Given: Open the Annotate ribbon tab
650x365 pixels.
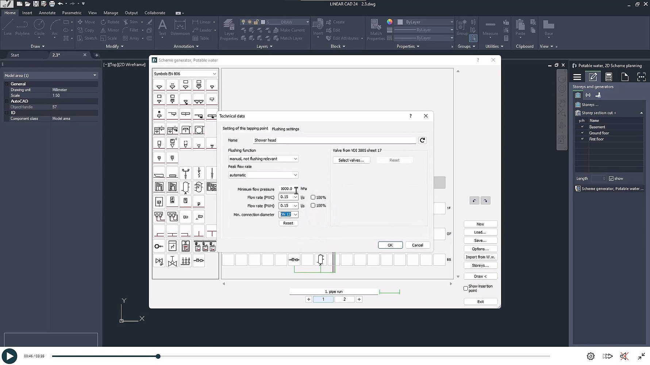Looking at the screenshot, I should tap(47, 13).
